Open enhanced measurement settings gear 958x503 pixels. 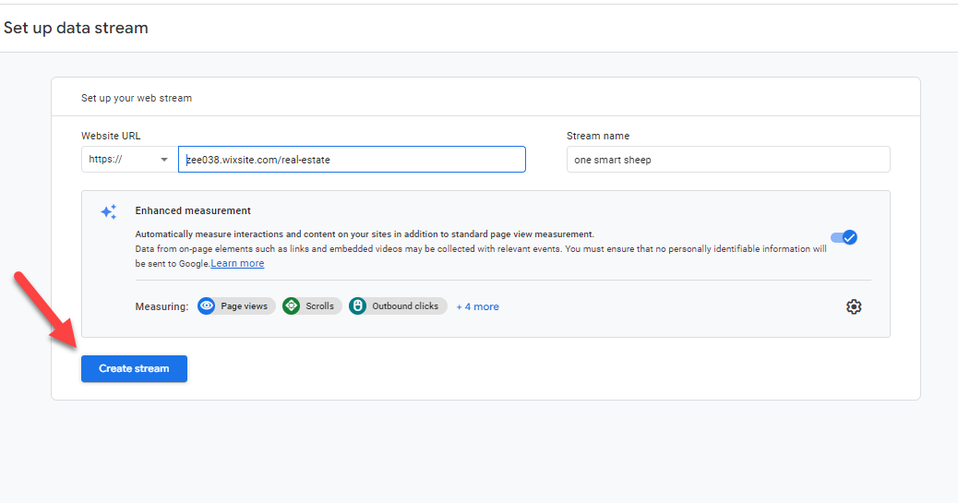(854, 306)
